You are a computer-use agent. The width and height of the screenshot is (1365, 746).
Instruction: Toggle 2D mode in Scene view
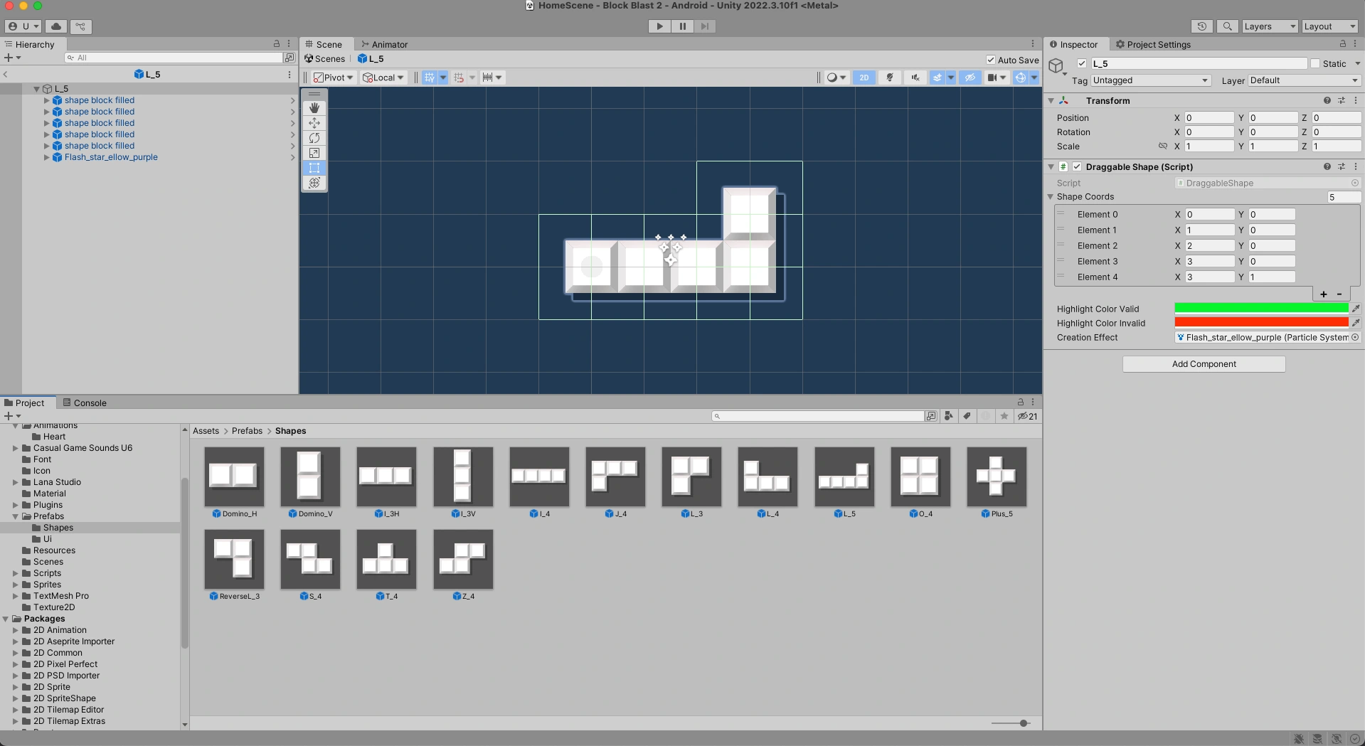pyautogui.click(x=864, y=78)
